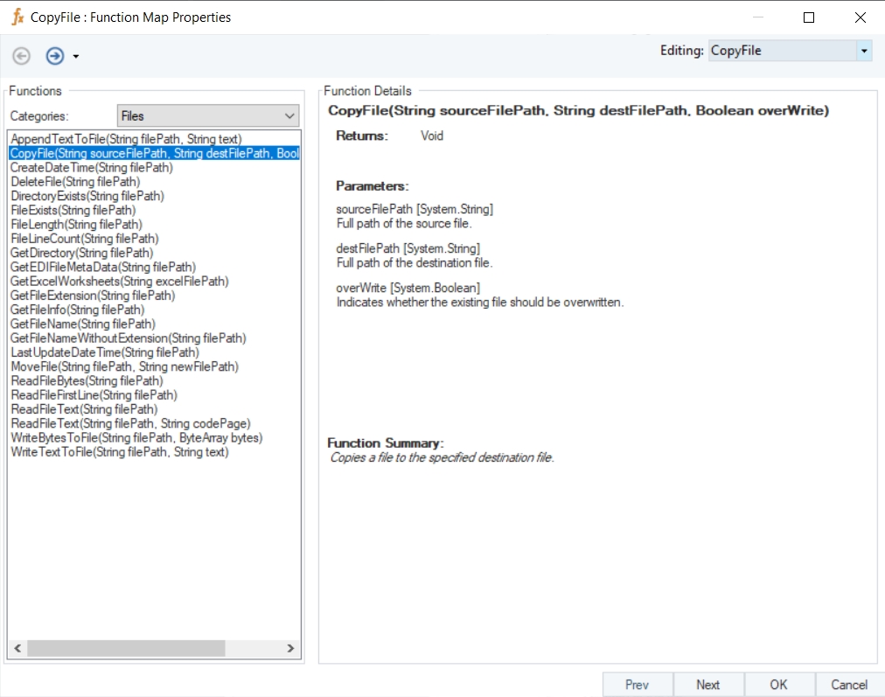This screenshot has width=885, height=697.
Task: Click the Next button
Action: coord(708,685)
